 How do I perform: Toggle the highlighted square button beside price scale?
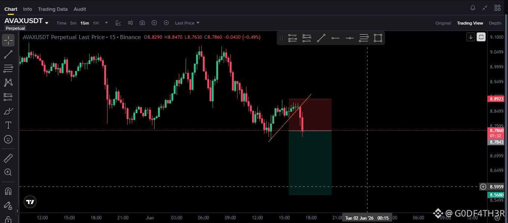[481, 37]
